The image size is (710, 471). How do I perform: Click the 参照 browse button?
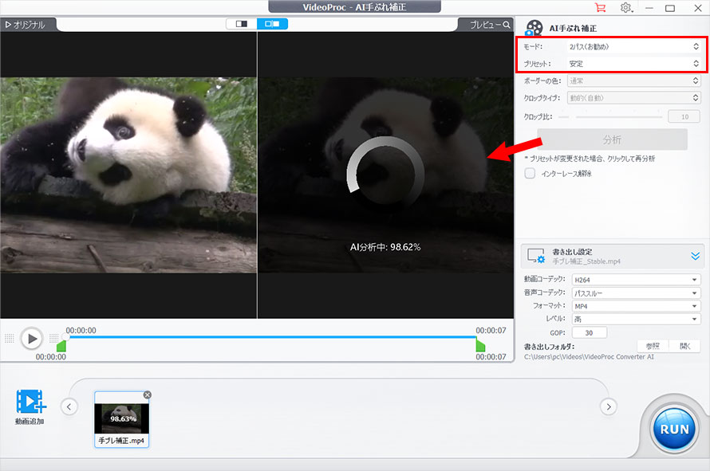pyautogui.click(x=653, y=346)
